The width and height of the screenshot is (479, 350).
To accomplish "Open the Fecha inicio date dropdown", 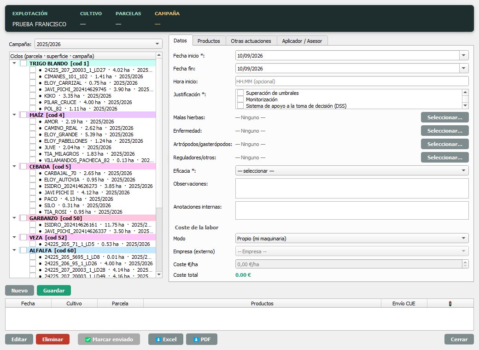I will click(x=464, y=56).
